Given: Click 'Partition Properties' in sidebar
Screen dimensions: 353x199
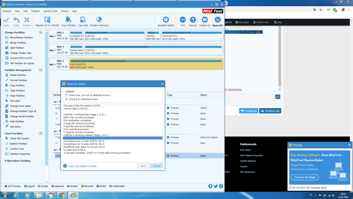Looking at the screenshot, I should [20, 154].
